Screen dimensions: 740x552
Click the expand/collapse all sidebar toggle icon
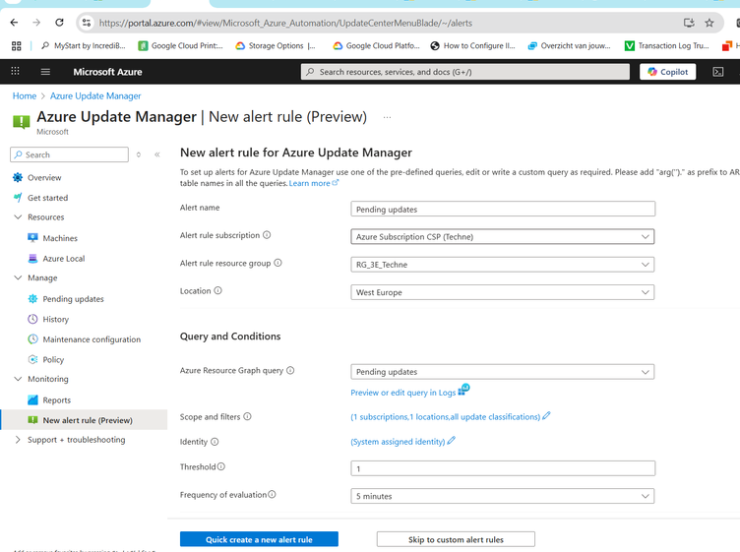(x=139, y=154)
